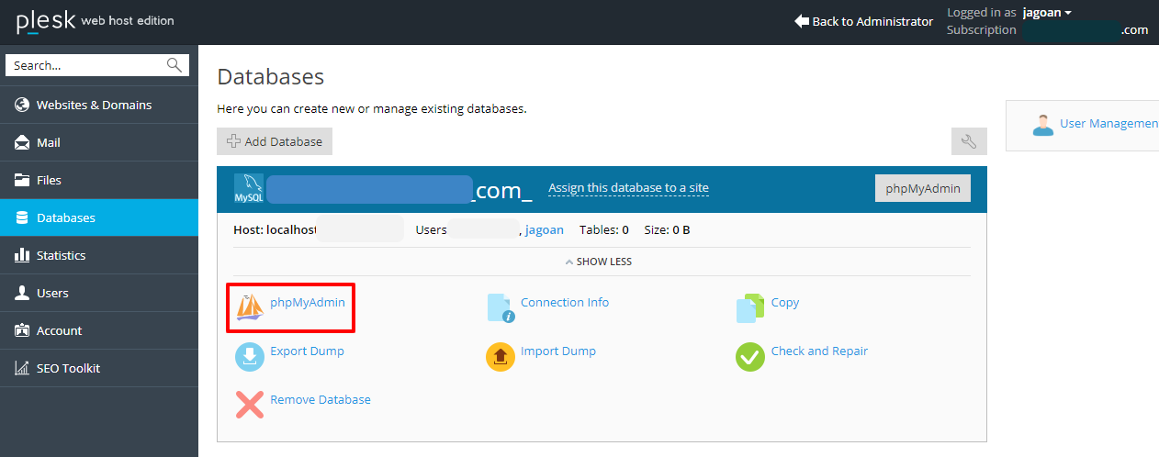Click the Account card icon
The width and height of the screenshot is (1159, 457).
click(x=22, y=330)
